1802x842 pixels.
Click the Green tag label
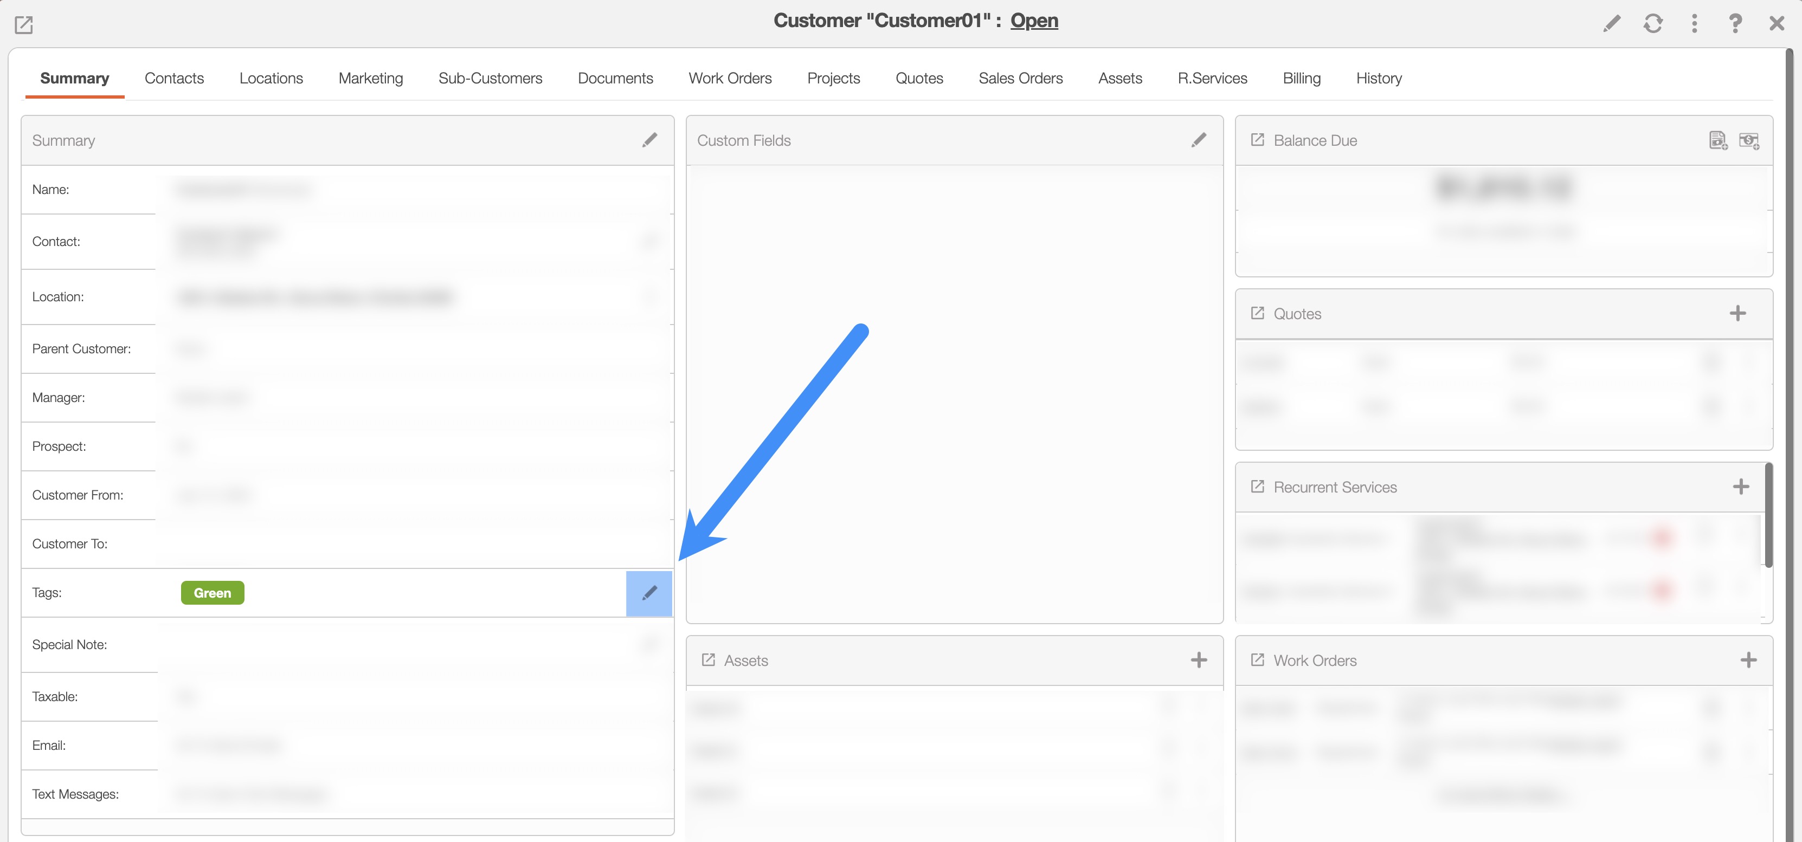point(212,593)
